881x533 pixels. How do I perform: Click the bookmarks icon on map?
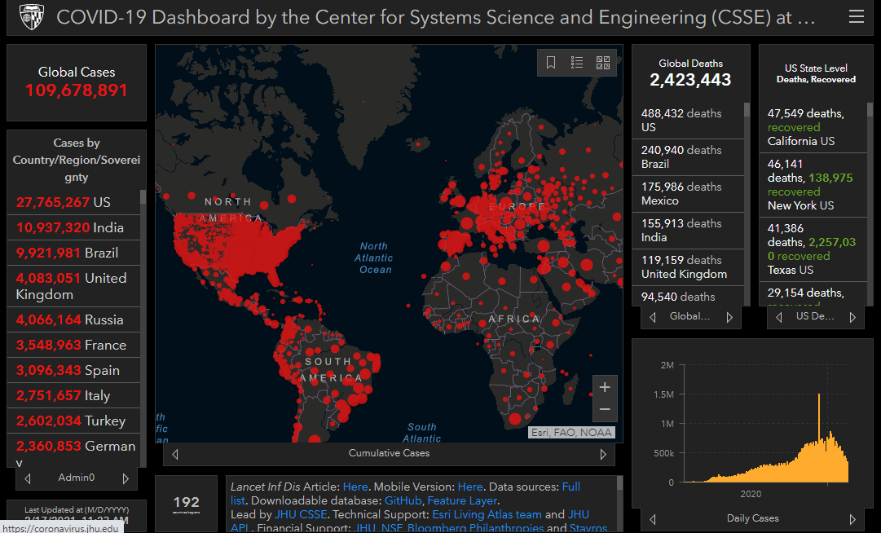tap(551, 62)
